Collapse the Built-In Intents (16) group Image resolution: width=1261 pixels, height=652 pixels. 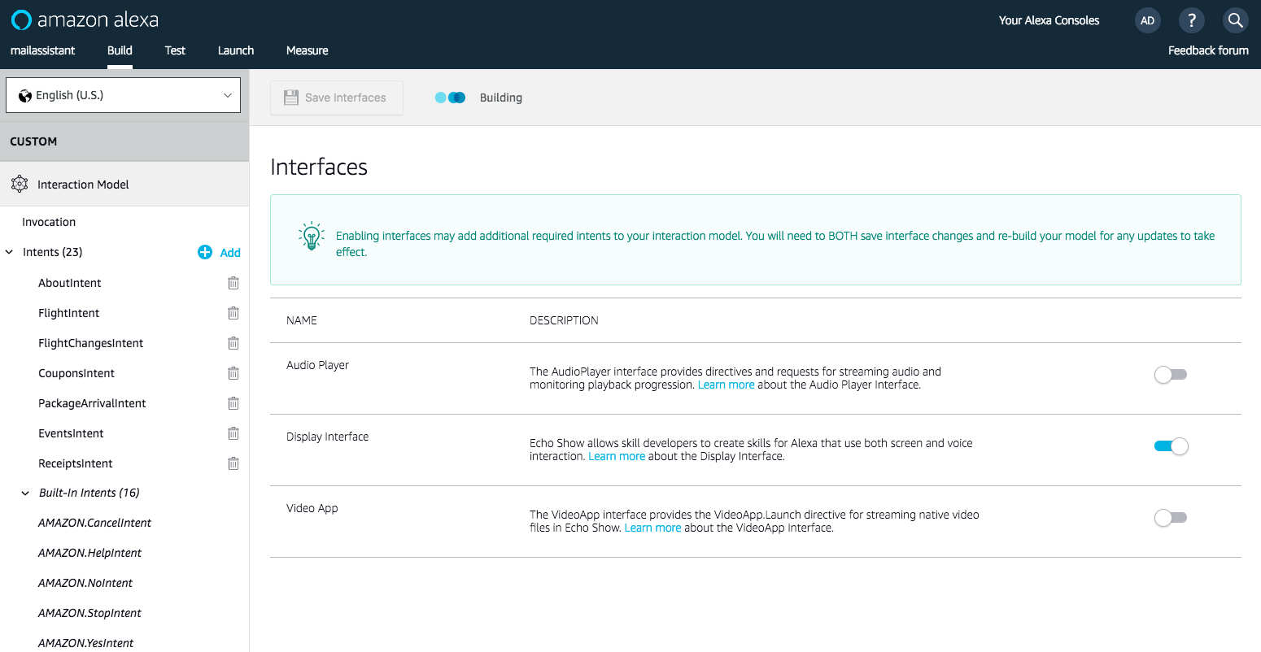pyautogui.click(x=25, y=493)
